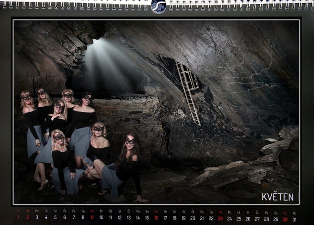Click the wooden ladder in the cave

point(189,93)
